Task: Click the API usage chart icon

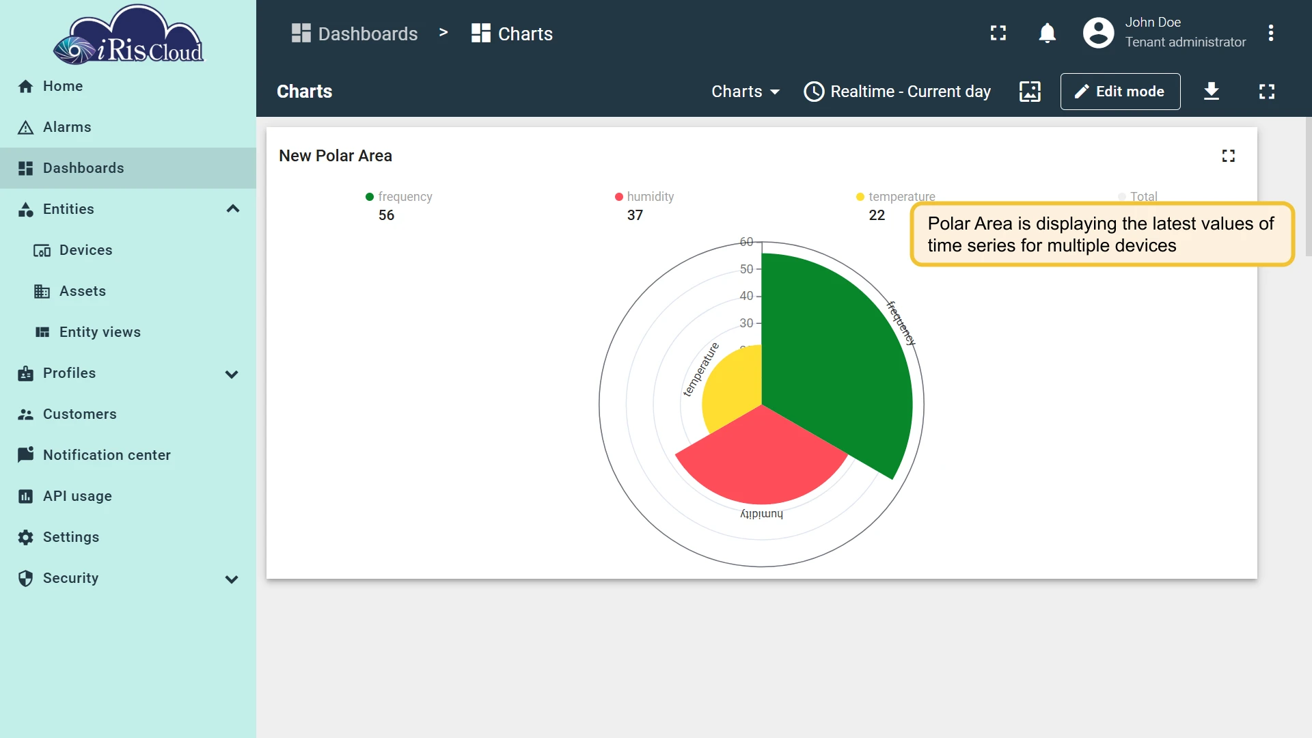Action: [26, 496]
